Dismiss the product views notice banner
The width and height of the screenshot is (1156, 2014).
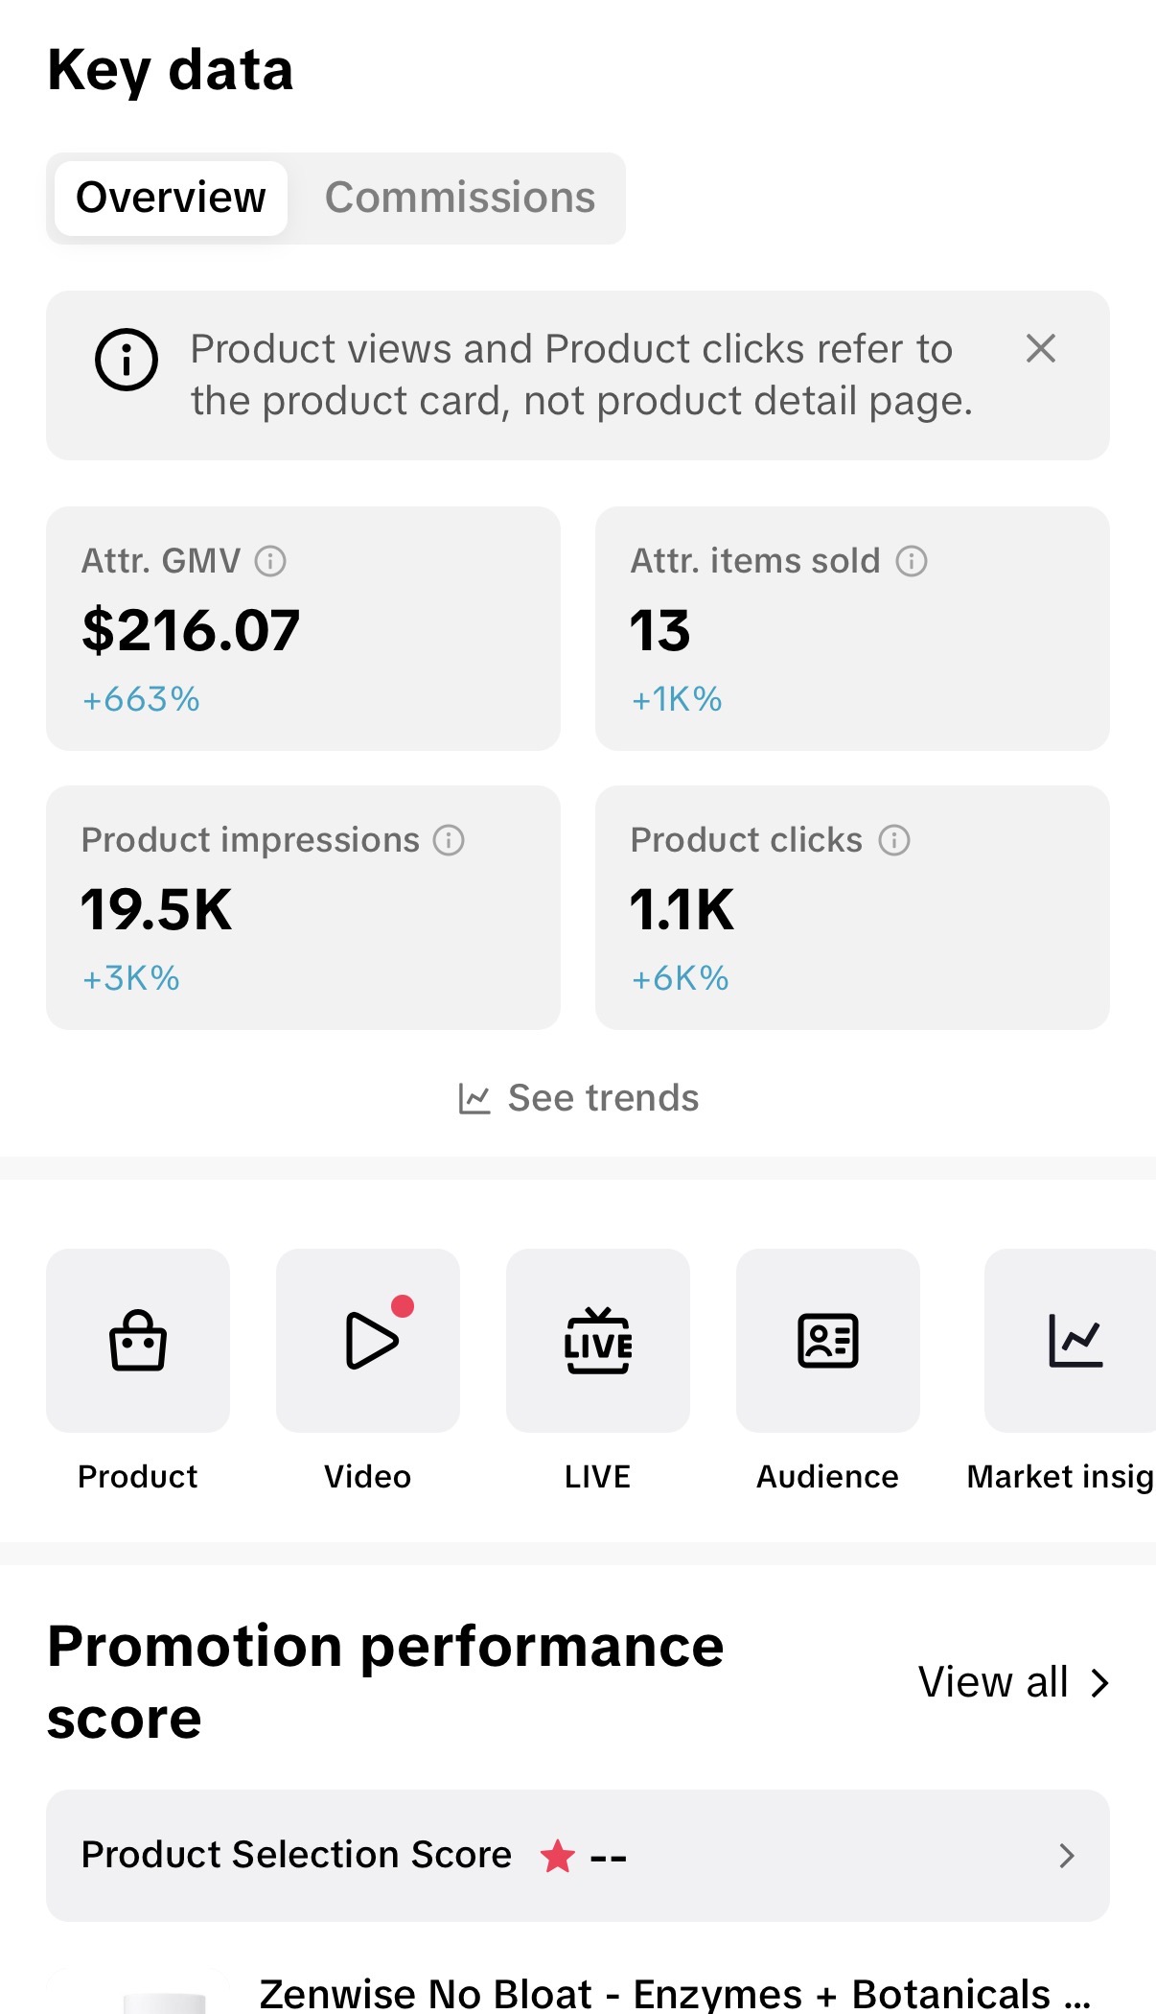[x=1041, y=348]
